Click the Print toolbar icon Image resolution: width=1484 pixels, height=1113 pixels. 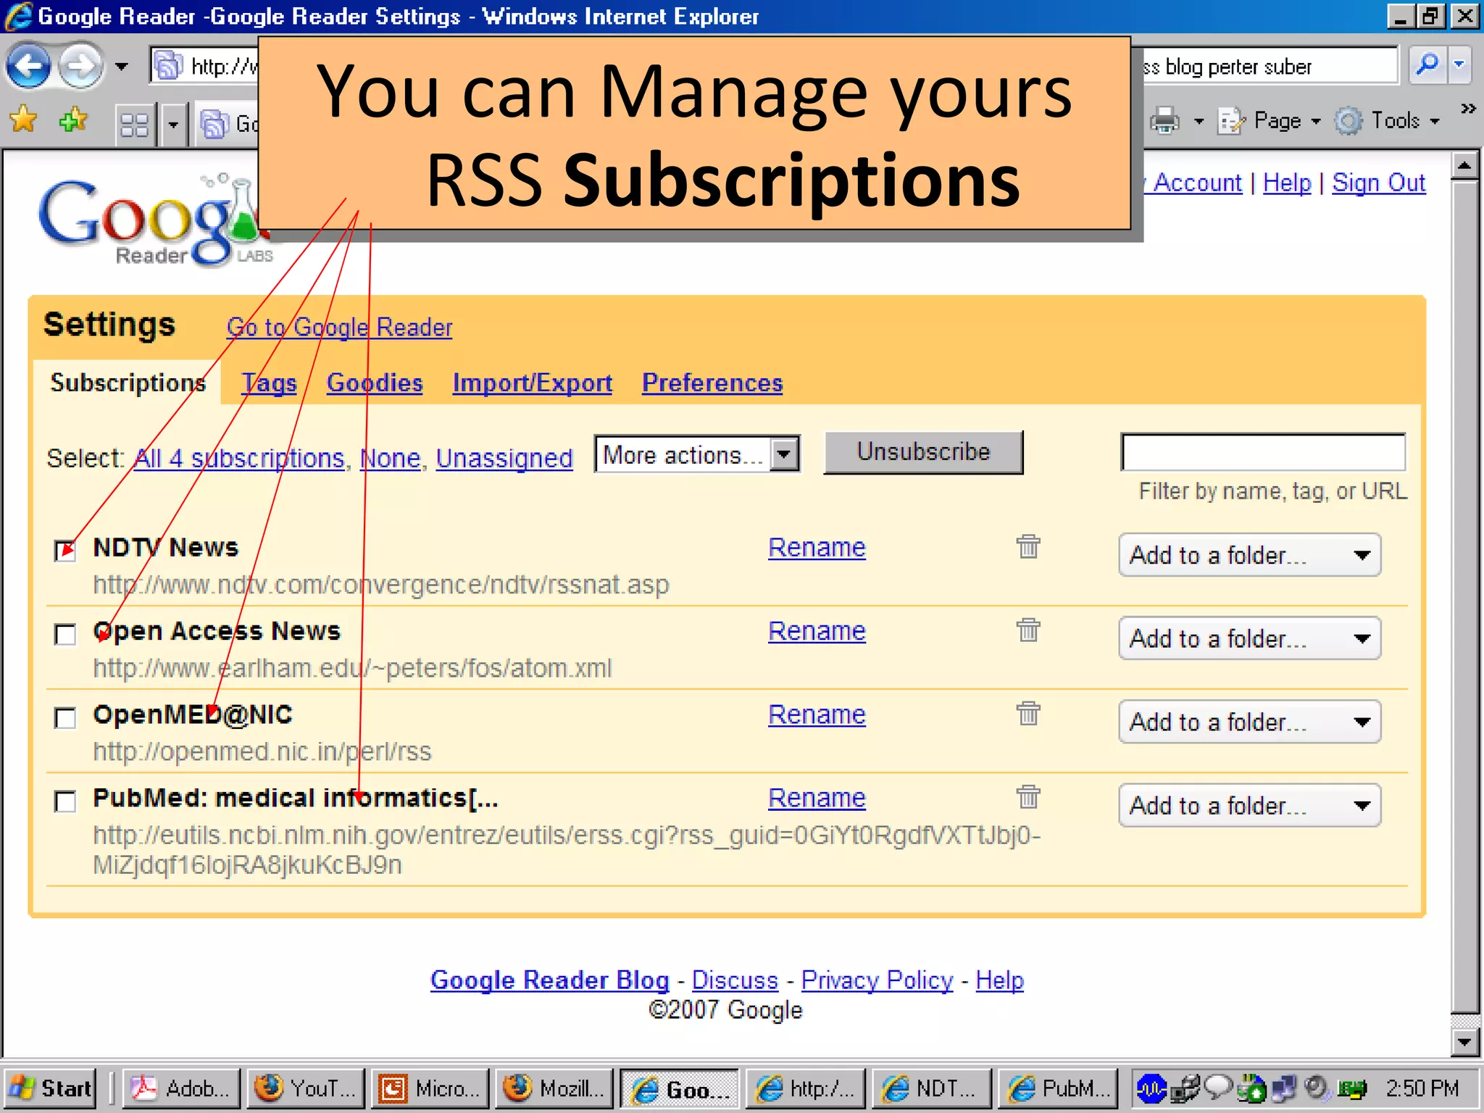[x=1164, y=121]
